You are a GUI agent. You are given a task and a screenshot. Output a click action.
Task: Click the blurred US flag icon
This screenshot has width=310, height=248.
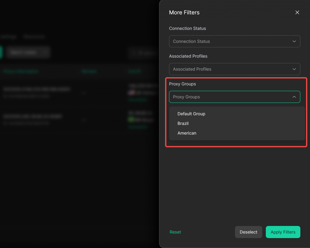point(131,92)
